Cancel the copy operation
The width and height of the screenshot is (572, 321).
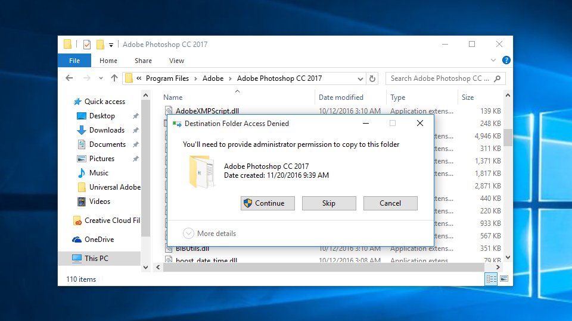click(390, 203)
